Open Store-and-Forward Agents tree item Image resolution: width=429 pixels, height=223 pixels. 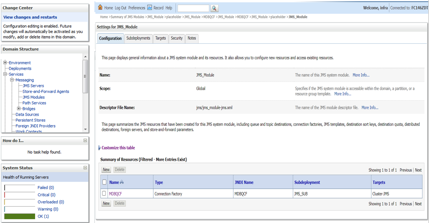[x=46, y=91]
